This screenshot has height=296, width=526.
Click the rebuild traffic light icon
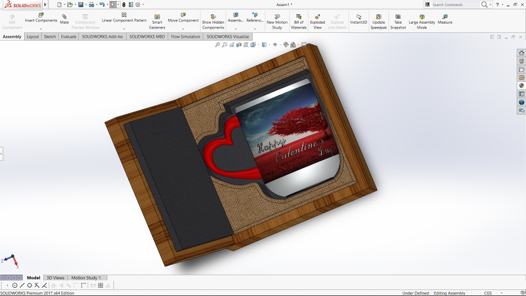click(x=123, y=4)
